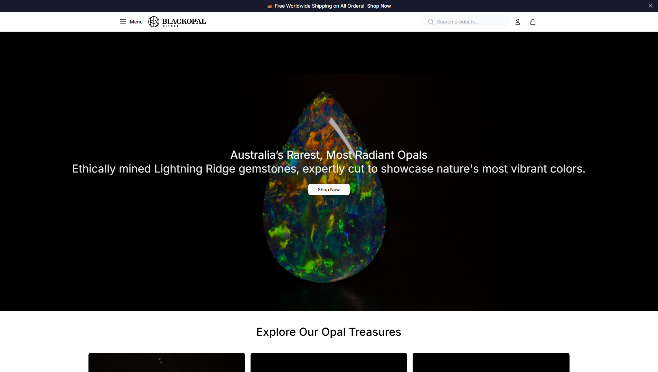
Task: Click the Menu label in header
Action: click(x=136, y=22)
